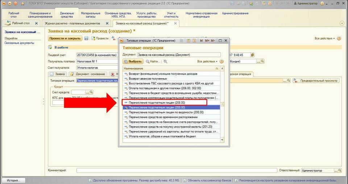Close Заявка на кассовый расход tab
Image resolution: width=348 pixels, height=184 pixels.
tap(175, 23)
